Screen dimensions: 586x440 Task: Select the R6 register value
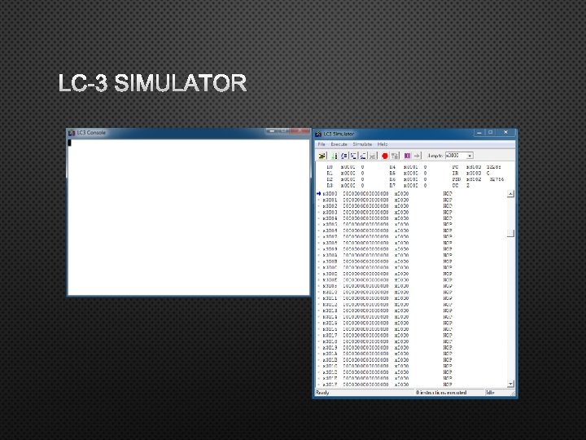(411, 179)
